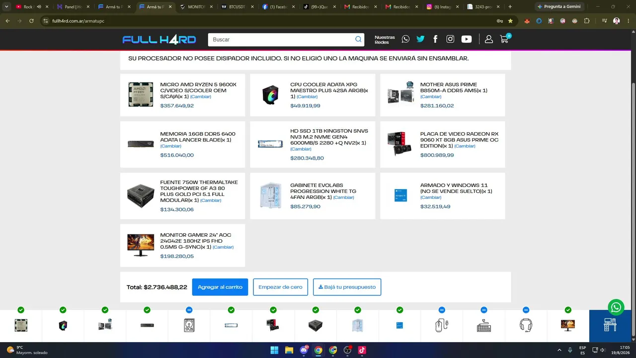Switch to the Panel browser tab

(73, 7)
